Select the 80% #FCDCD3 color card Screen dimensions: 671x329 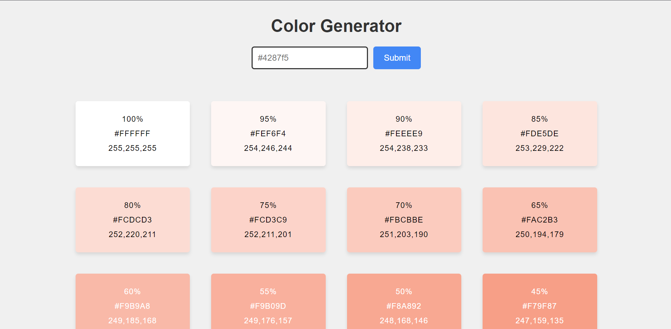(x=133, y=220)
